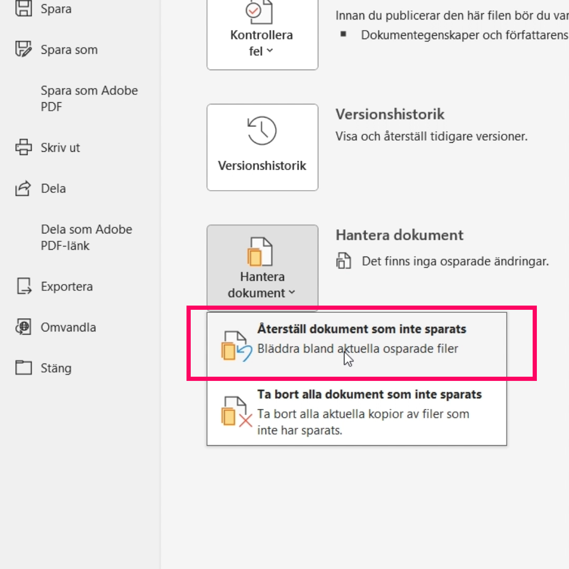The image size is (569, 569).
Task: Click the Omvandla globe icon
Action: [24, 327]
